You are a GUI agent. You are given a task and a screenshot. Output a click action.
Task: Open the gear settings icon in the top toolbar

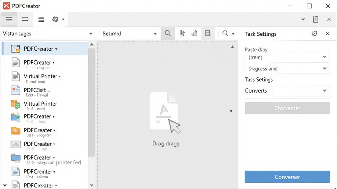[x=55, y=19]
